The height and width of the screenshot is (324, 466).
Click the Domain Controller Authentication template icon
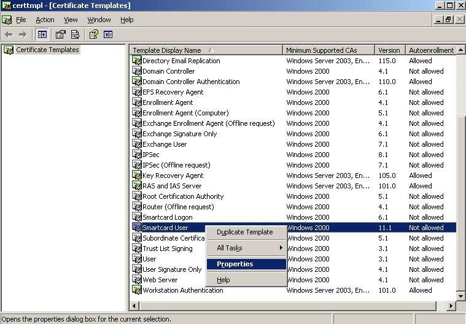coord(137,81)
